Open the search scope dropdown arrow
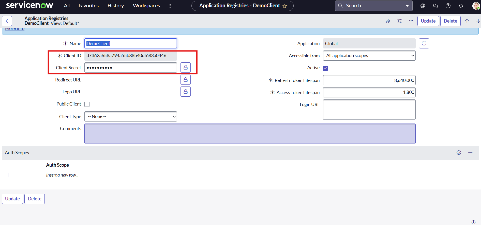Screen dimensions: 481x225 click(x=407, y=6)
